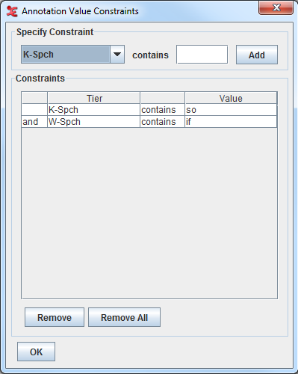Viewport: 298px width, 374px height.
Task: Select the K-Spch tier cell in table
Action: pos(94,110)
